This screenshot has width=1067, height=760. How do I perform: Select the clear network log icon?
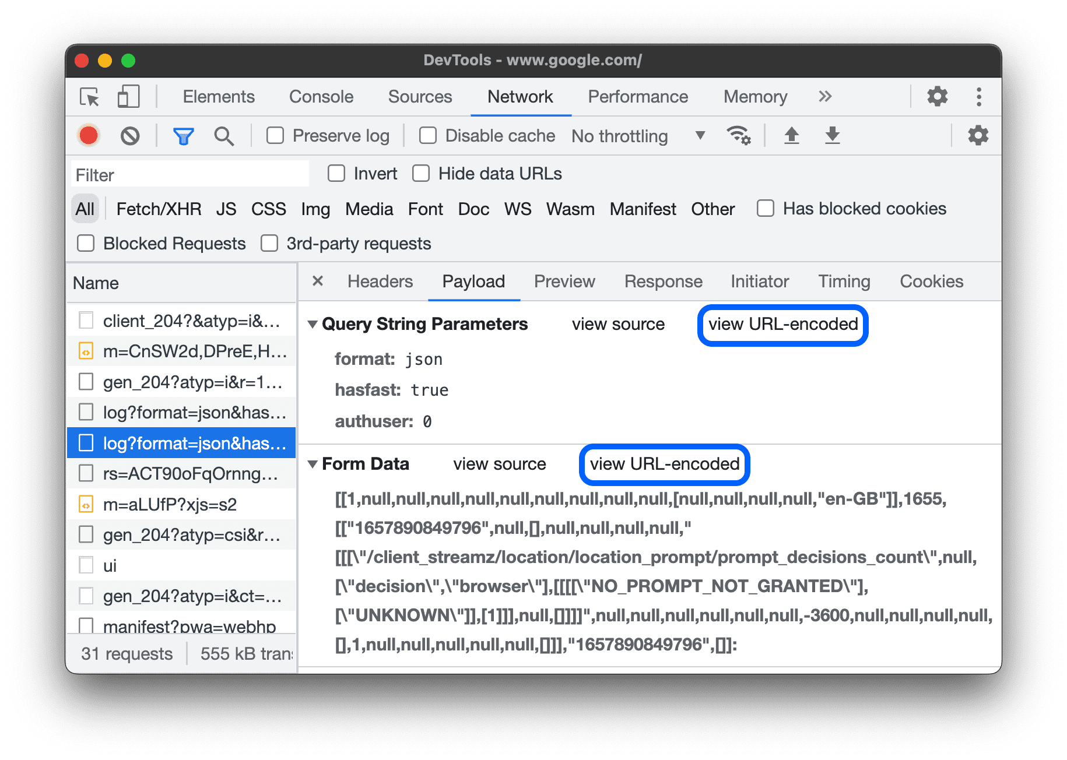pyautogui.click(x=130, y=135)
